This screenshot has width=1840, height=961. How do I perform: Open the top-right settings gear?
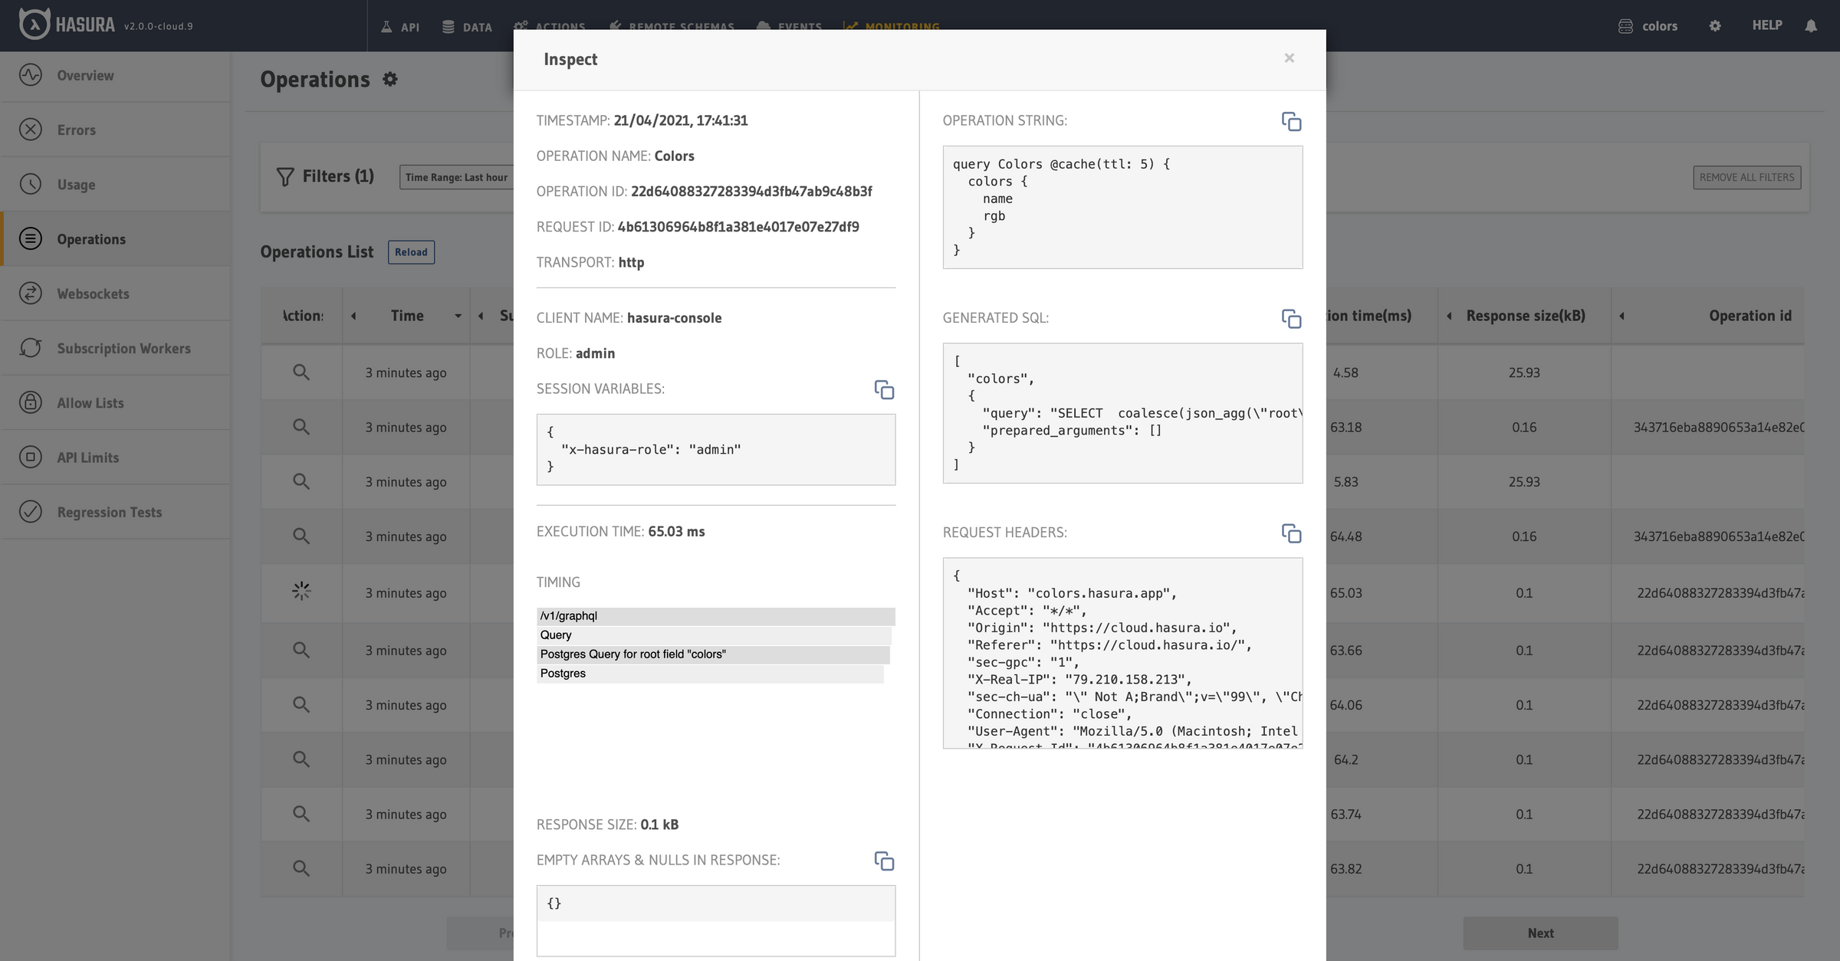(1715, 25)
